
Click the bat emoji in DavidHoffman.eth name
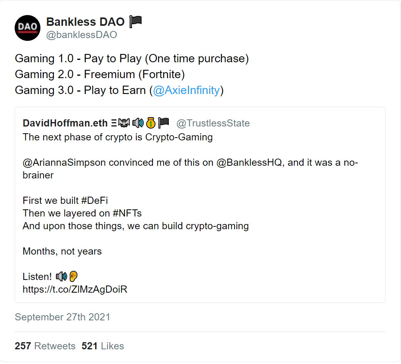click(124, 123)
